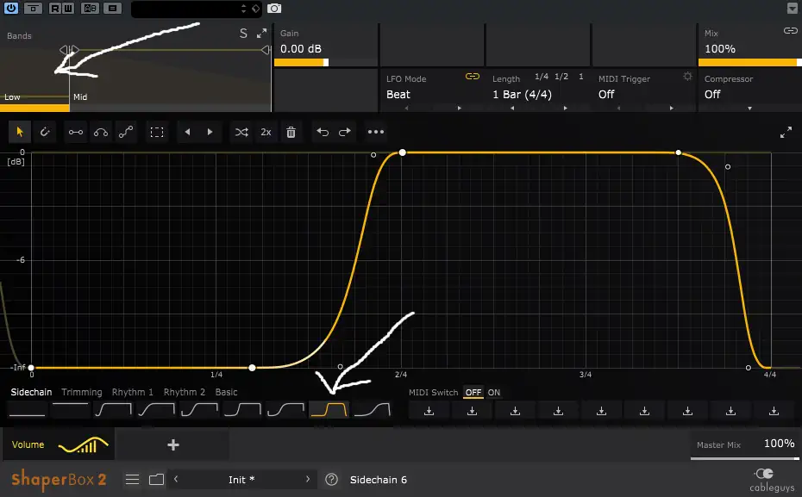Open the help question mark icon
The image size is (802, 497).
(x=331, y=480)
